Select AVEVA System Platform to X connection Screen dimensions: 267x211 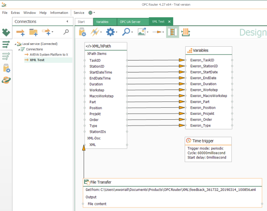tap(48, 54)
